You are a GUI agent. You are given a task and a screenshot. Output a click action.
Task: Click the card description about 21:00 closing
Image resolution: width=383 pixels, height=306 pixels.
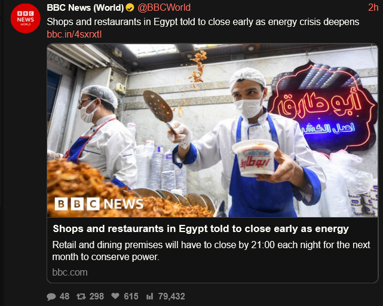point(212,251)
